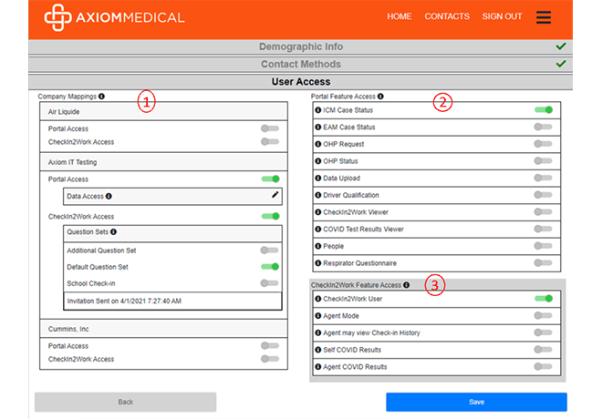Click info icon for ICM Case Status
Screen dimensions: 602x419
coord(318,110)
